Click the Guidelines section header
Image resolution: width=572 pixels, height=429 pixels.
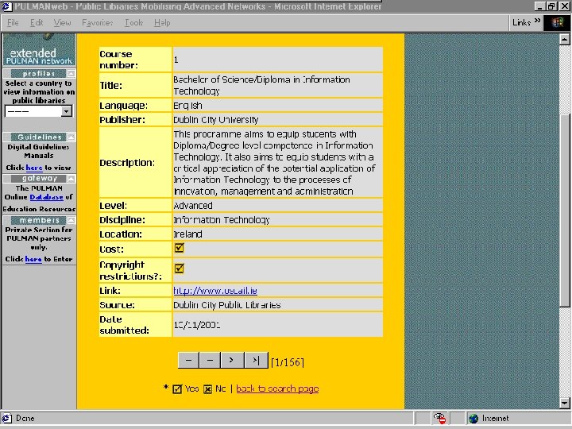[38, 137]
